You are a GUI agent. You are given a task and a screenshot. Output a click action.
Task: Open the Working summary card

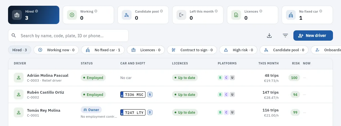tap(88, 15)
